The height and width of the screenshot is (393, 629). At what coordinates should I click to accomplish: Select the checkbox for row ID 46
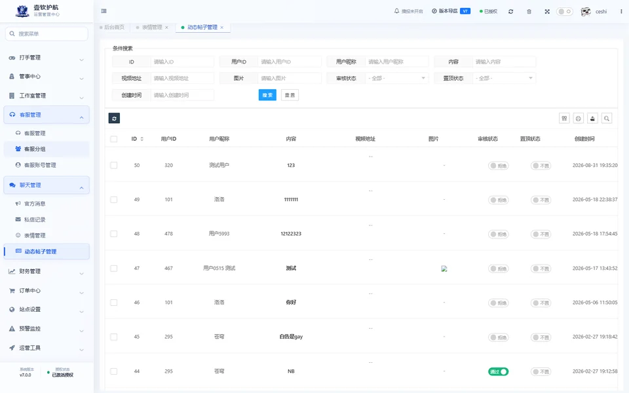pos(114,303)
